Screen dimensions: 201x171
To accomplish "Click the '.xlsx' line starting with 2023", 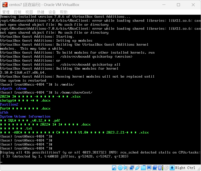I will pos(40,96).
